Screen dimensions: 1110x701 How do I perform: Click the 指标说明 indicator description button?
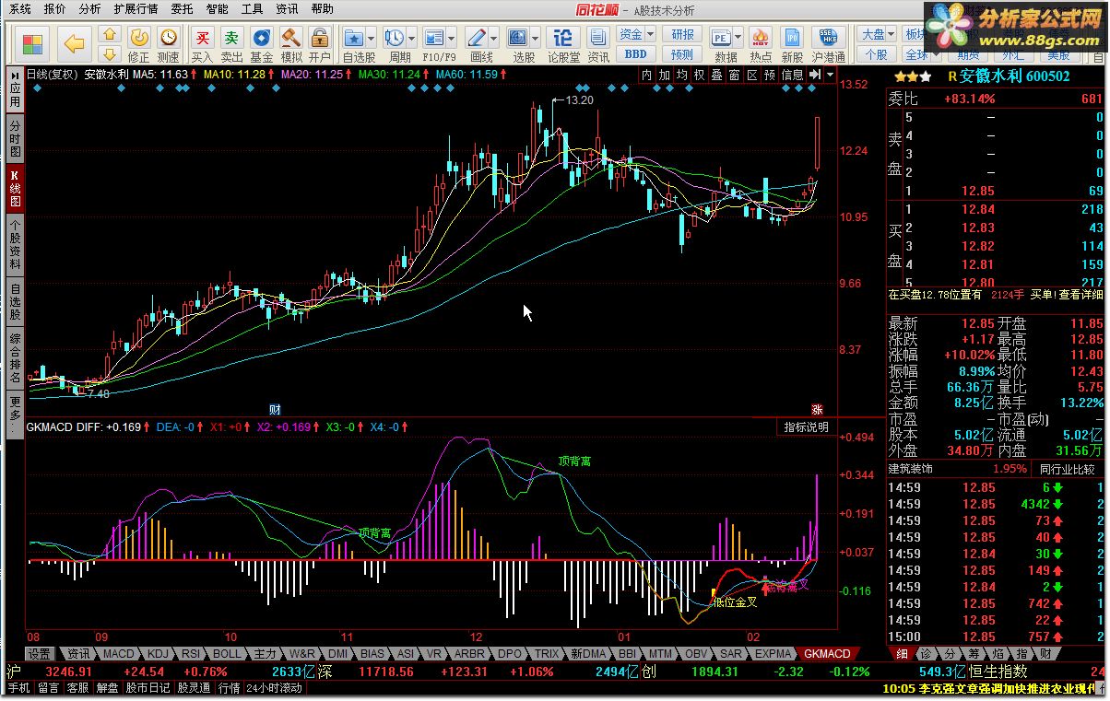click(807, 427)
